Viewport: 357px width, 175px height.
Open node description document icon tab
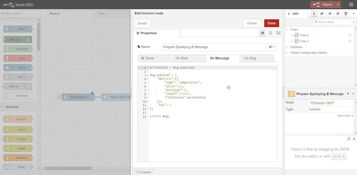coord(270,33)
